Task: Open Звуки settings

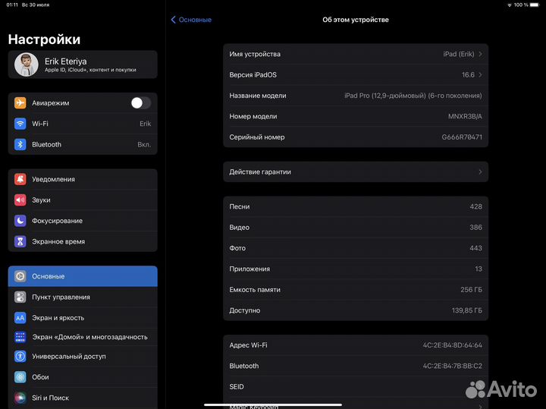Action: coord(83,200)
